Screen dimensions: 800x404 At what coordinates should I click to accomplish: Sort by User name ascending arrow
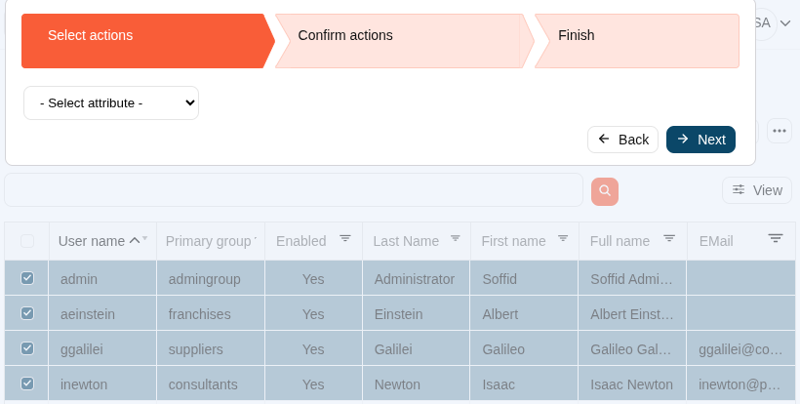click(135, 240)
